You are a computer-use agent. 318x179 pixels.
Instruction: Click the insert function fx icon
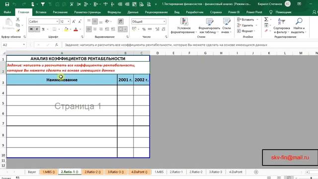tap(57, 45)
